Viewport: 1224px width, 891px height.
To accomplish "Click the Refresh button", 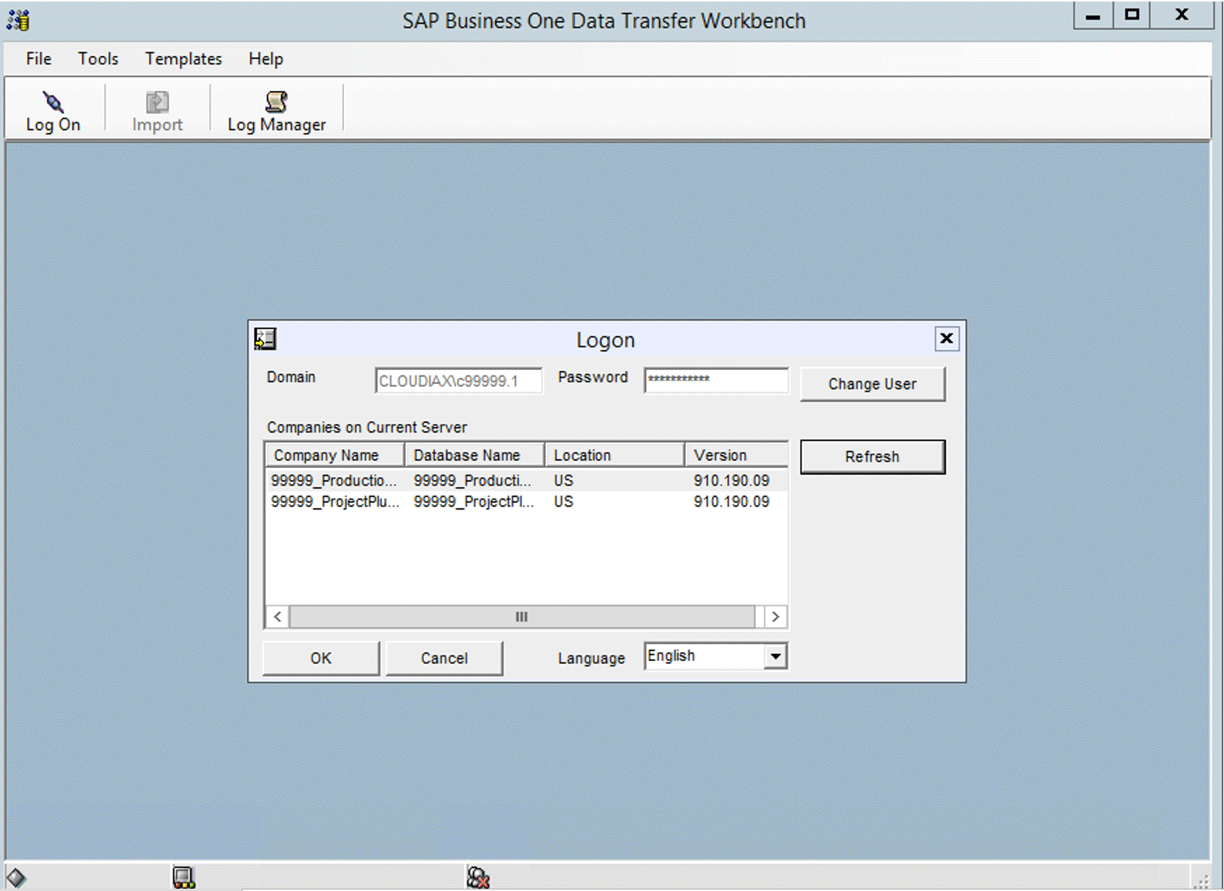I will click(x=872, y=457).
